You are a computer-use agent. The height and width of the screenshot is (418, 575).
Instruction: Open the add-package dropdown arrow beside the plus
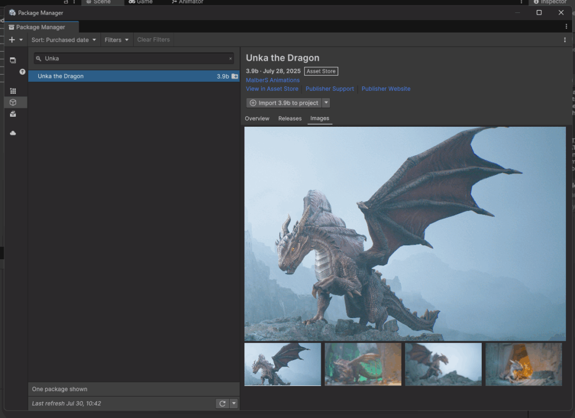click(21, 40)
